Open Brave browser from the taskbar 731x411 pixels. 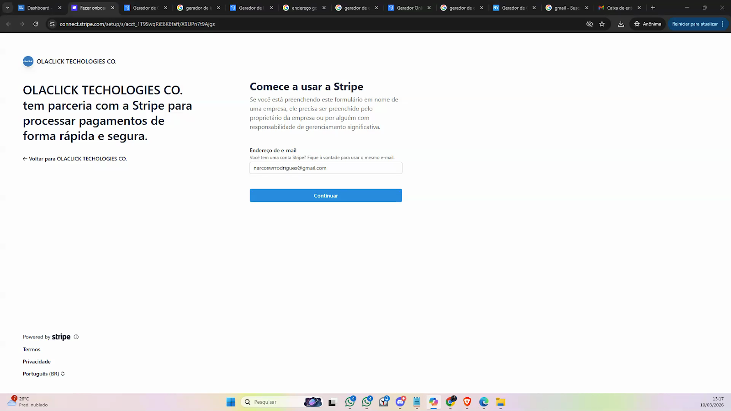(x=467, y=402)
